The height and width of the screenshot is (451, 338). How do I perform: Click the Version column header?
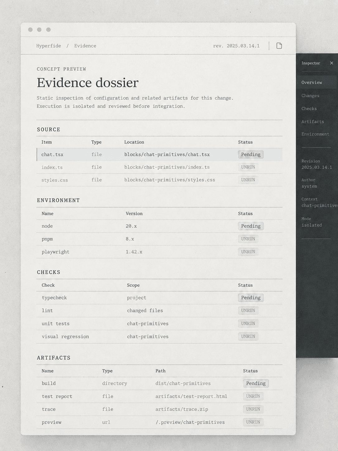pyautogui.click(x=134, y=214)
